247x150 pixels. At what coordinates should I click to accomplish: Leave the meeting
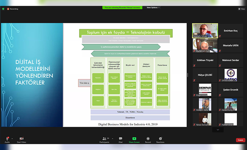tap(240, 140)
